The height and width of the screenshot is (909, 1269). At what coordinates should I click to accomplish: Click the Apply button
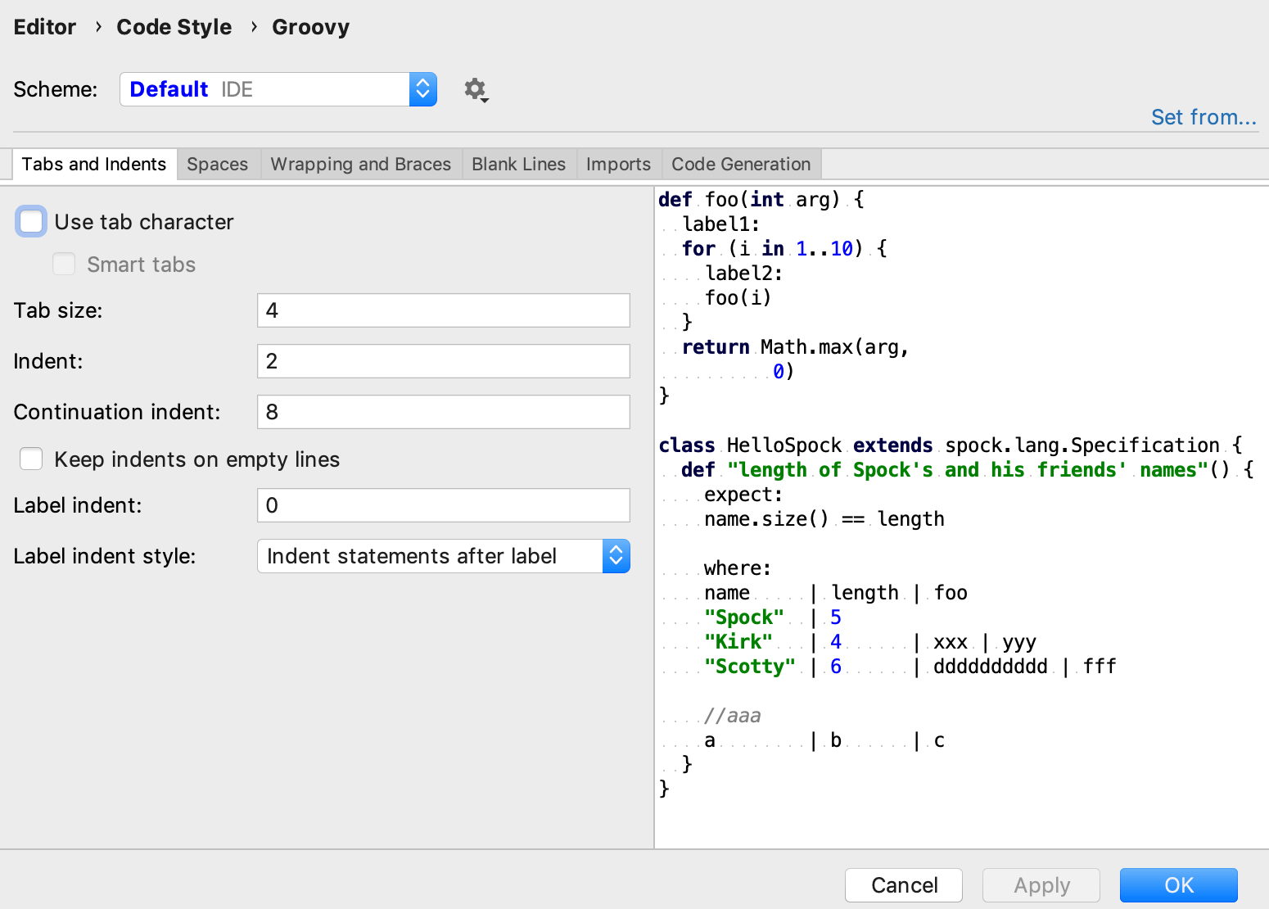point(1041,885)
